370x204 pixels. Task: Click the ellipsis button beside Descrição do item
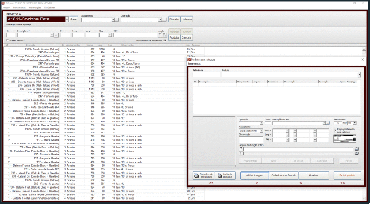click(x=328, y=123)
